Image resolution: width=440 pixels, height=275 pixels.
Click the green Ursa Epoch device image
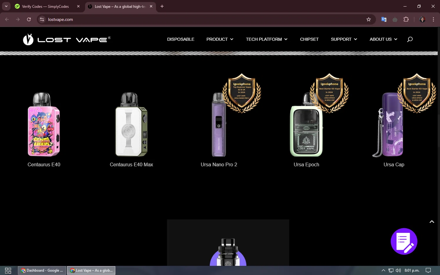pos(306,124)
